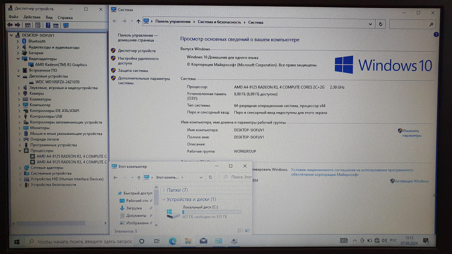This screenshot has width=452, height=254.
Task: Click Панель управления breadcrumb
Action: (173, 22)
